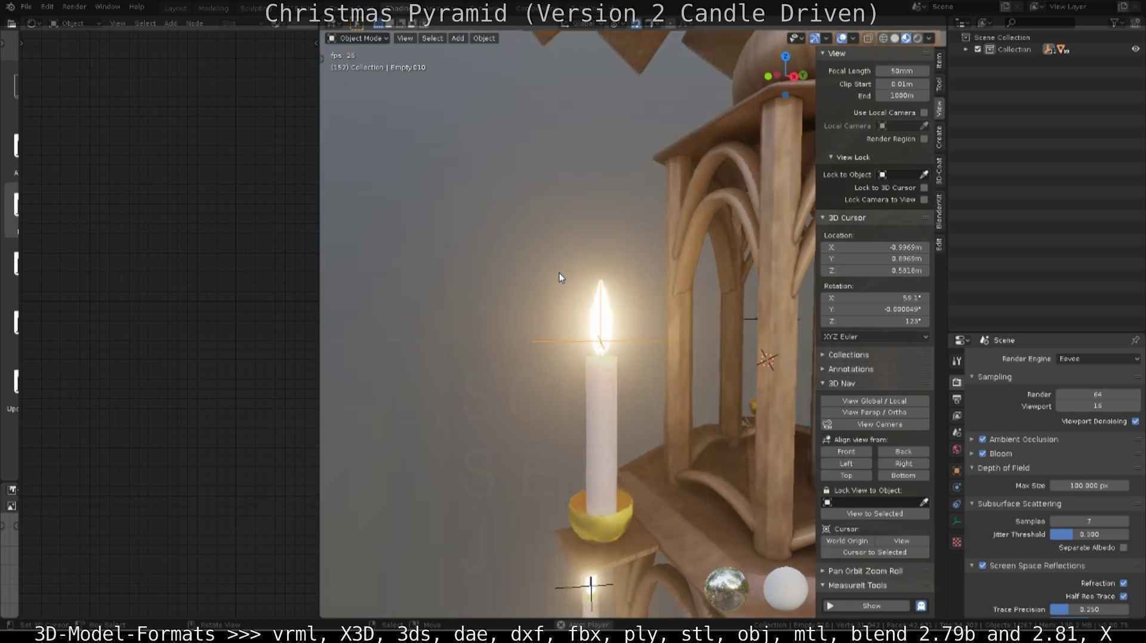
Task: Open the Texture properties tab icon
Action: point(957,542)
